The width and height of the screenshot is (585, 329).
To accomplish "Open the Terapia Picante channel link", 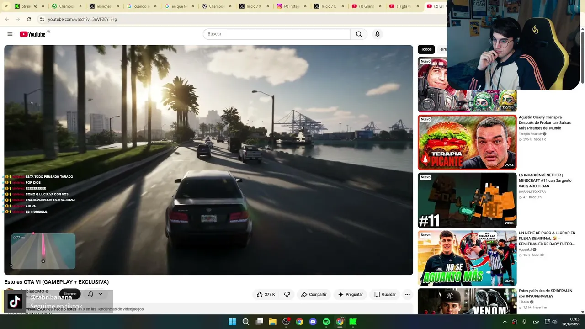I will click(530, 134).
